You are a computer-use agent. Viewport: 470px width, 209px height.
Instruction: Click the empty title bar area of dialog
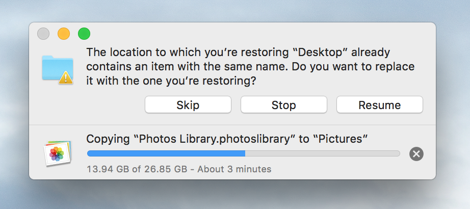(255, 34)
